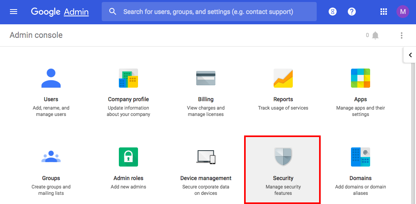Click the Apps label
The image size is (416, 204).
(361, 99)
